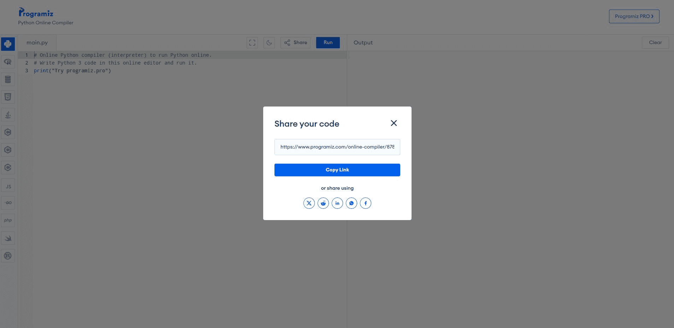Share code on WhatsApp
The image size is (674, 328).
(x=351, y=203)
